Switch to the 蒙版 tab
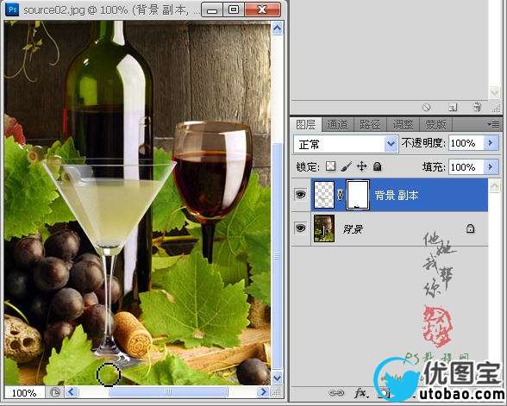507x406 pixels. click(x=436, y=124)
